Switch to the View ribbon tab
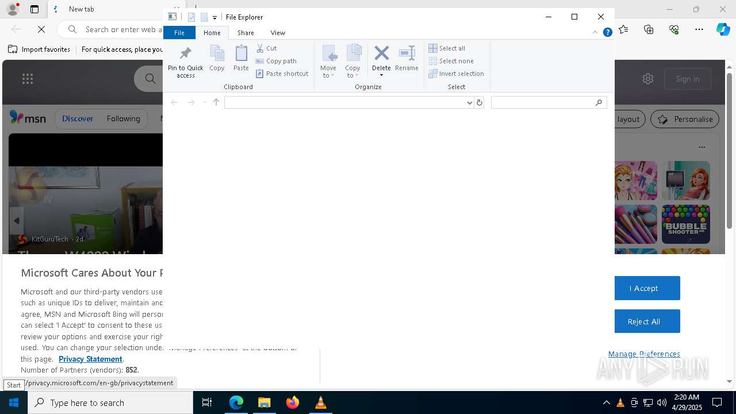The width and height of the screenshot is (736, 414). [x=278, y=33]
